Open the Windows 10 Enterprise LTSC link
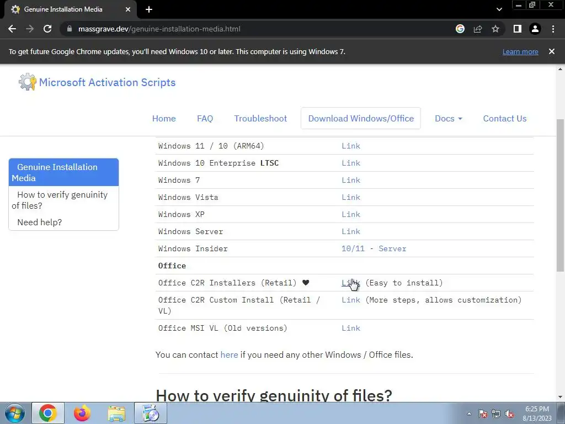This screenshot has width=565, height=424. click(351, 163)
